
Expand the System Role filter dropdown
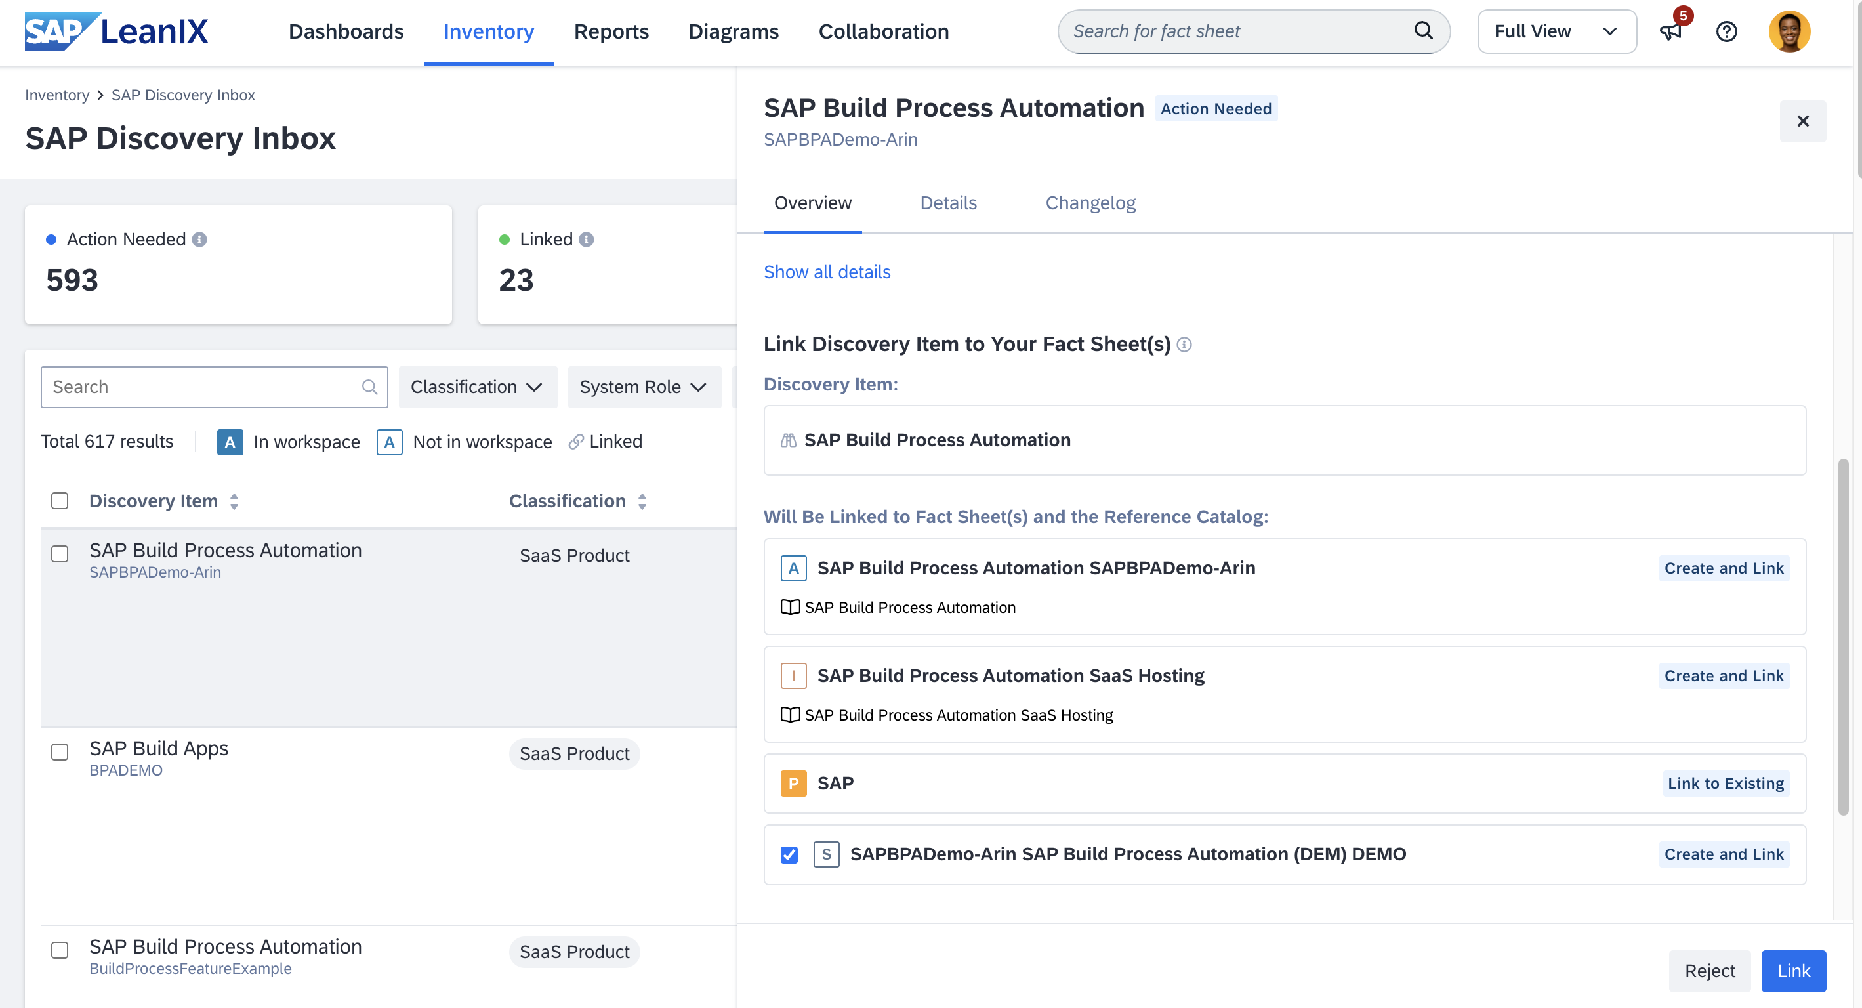tap(644, 387)
